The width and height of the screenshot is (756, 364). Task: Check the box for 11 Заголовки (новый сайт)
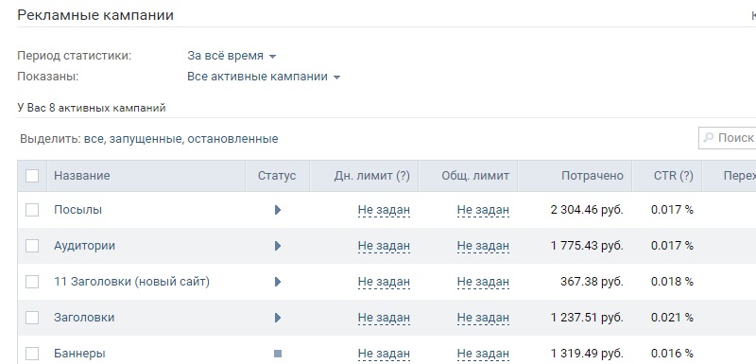coord(32,282)
